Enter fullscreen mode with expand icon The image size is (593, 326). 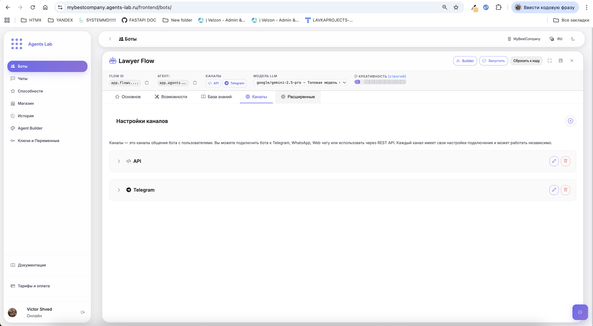tap(550, 61)
